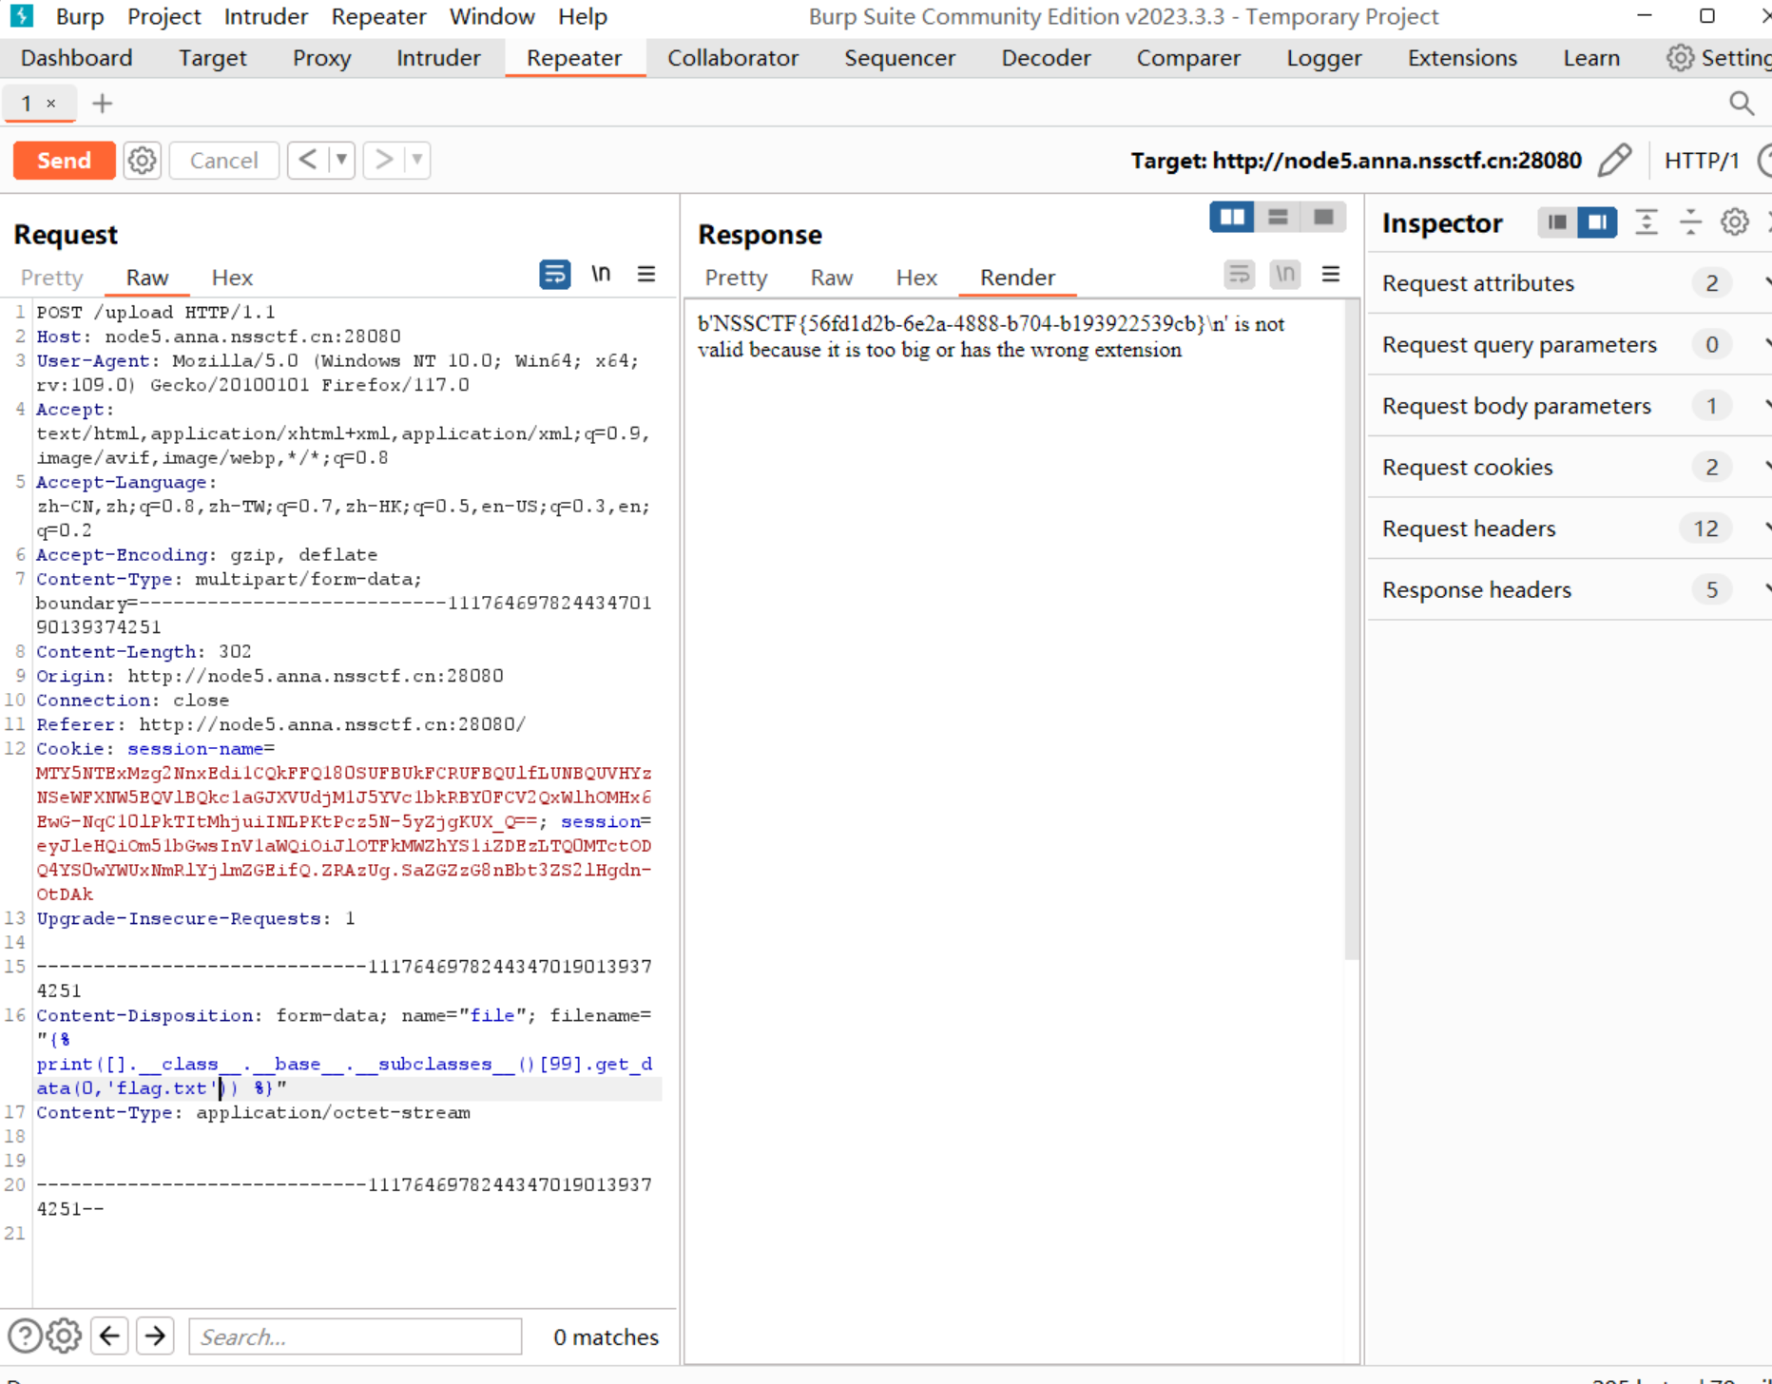The width and height of the screenshot is (1772, 1384).
Task: Open forward history dropdown arrow
Action: 417,160
